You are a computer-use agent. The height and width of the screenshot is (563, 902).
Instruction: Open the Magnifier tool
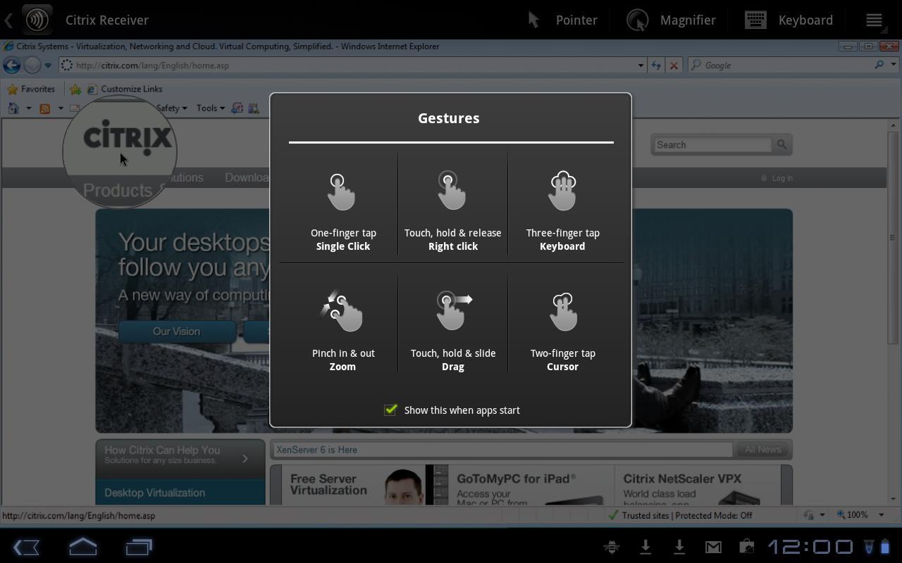[x=671, y=20]
